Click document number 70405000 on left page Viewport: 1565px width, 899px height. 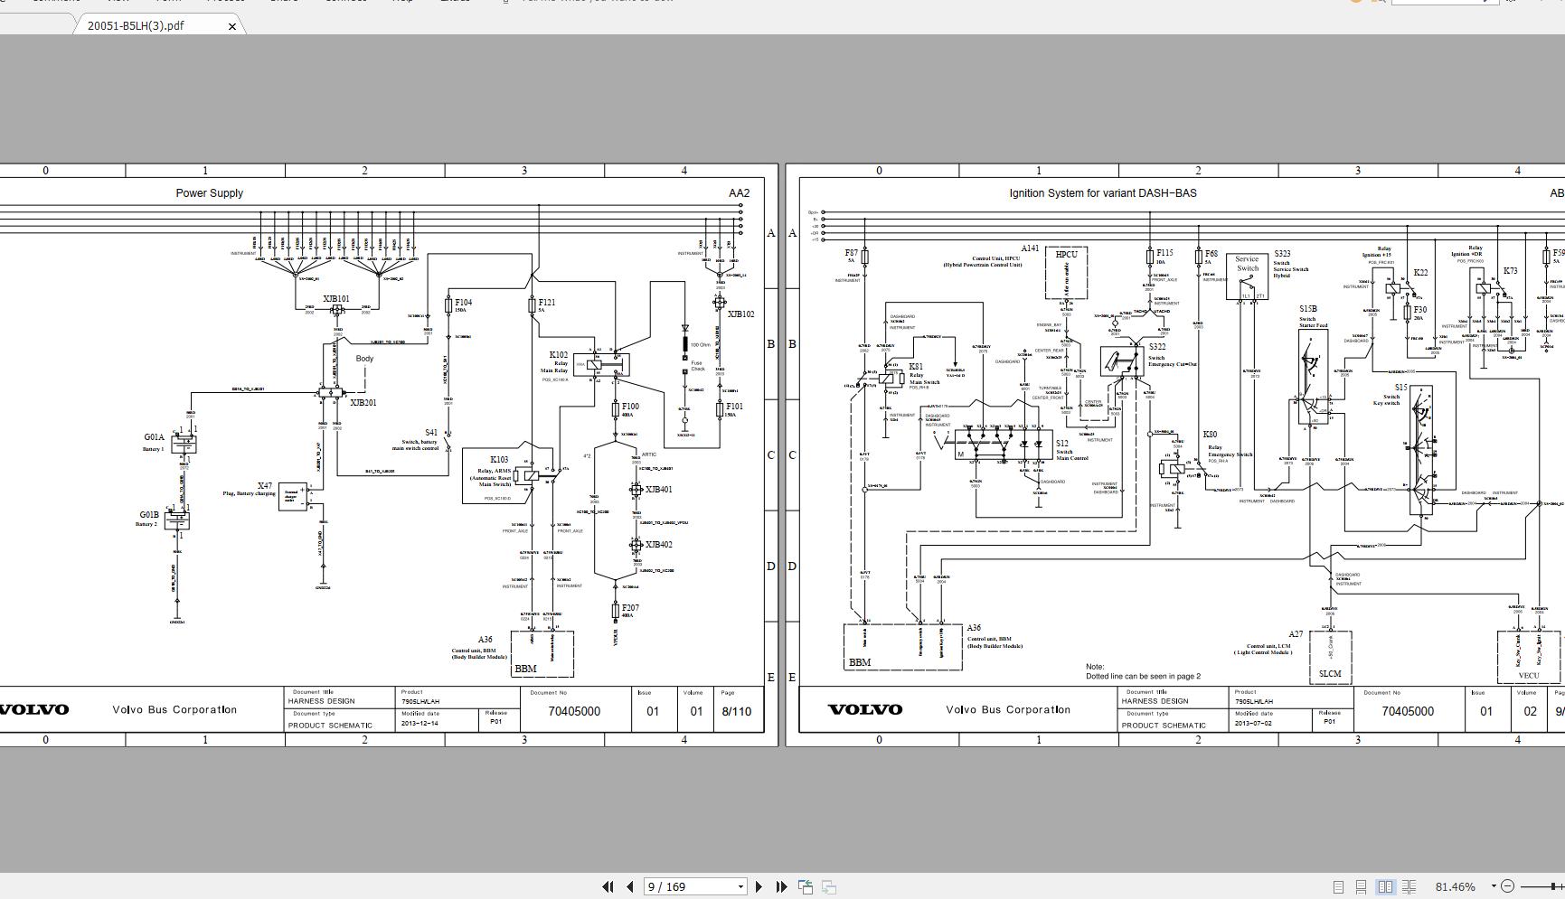[574, 712]
